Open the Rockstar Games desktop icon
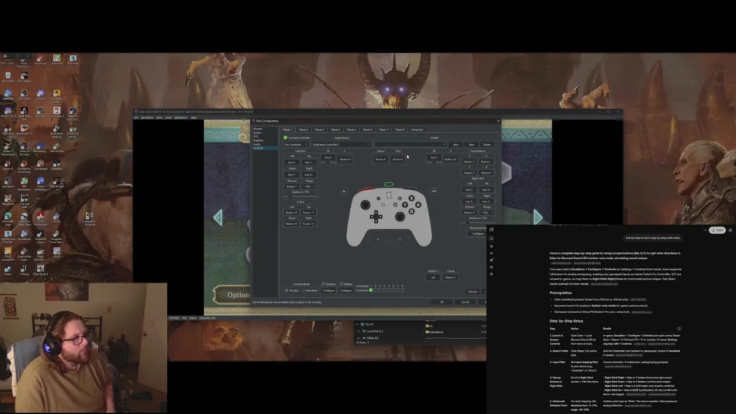 point(56,95)
